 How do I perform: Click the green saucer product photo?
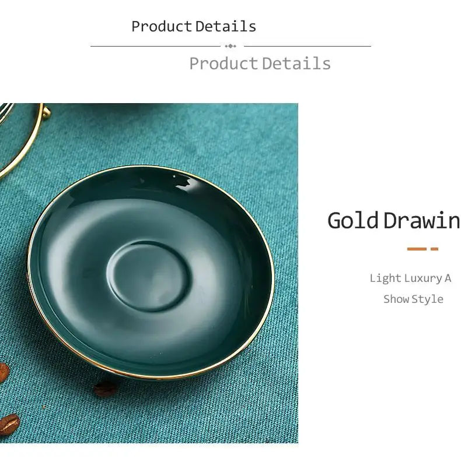pos(149,273)
